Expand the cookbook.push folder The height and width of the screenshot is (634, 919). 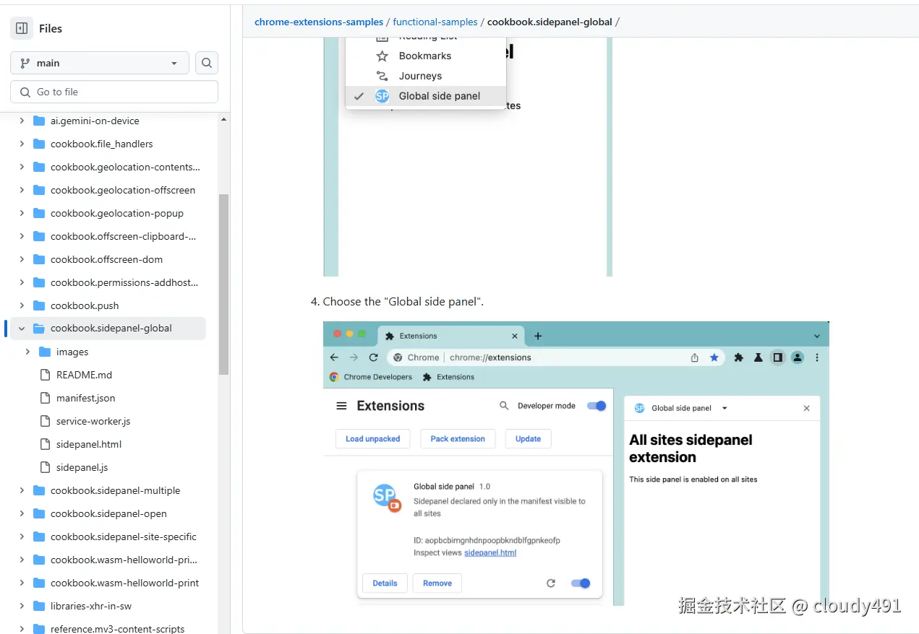coord(21,305)
